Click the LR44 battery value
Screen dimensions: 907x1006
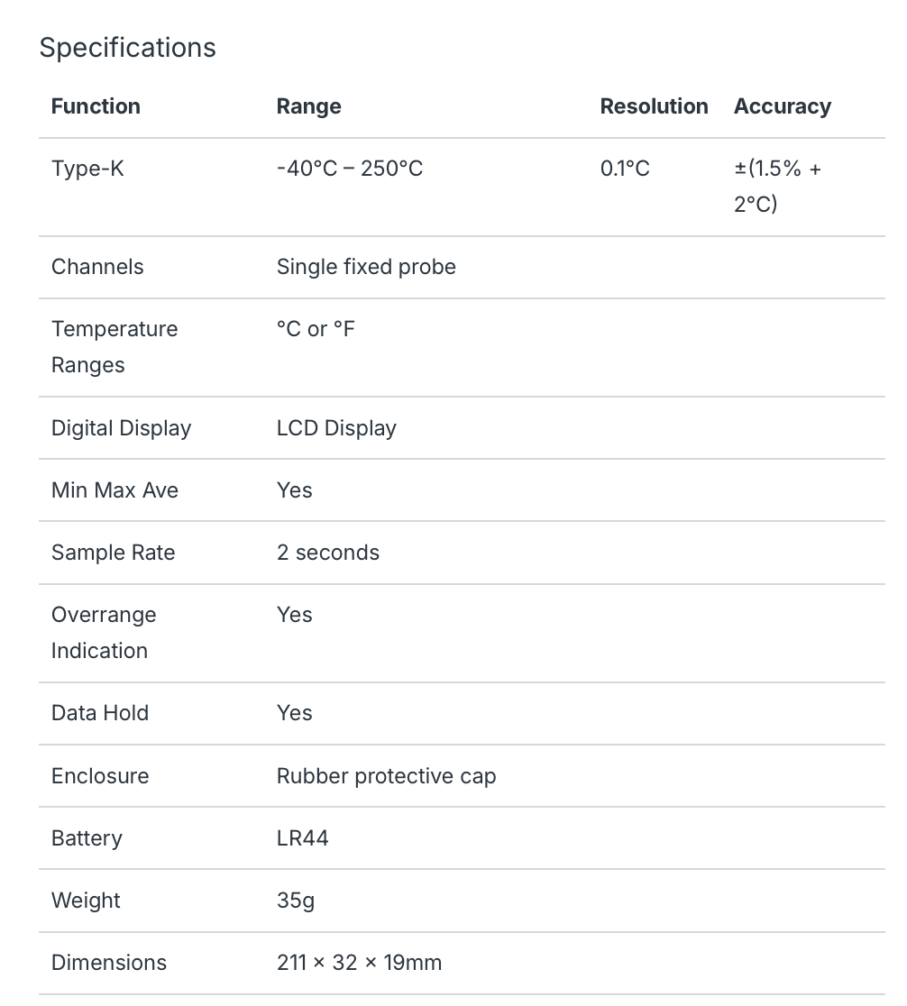(x=302, y=838)
